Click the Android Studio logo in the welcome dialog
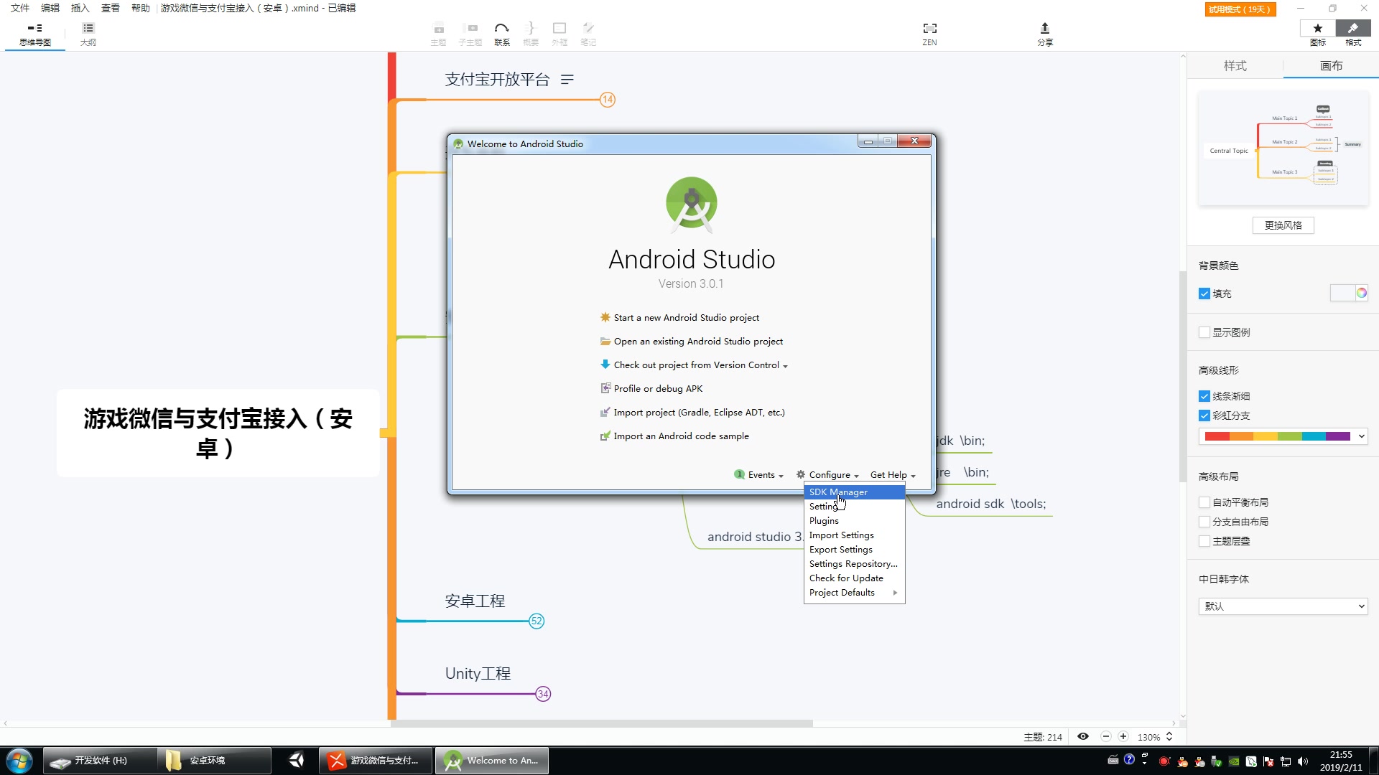Screen dimensions: 1379x775 pyautogui.click(x=692, y=205)
